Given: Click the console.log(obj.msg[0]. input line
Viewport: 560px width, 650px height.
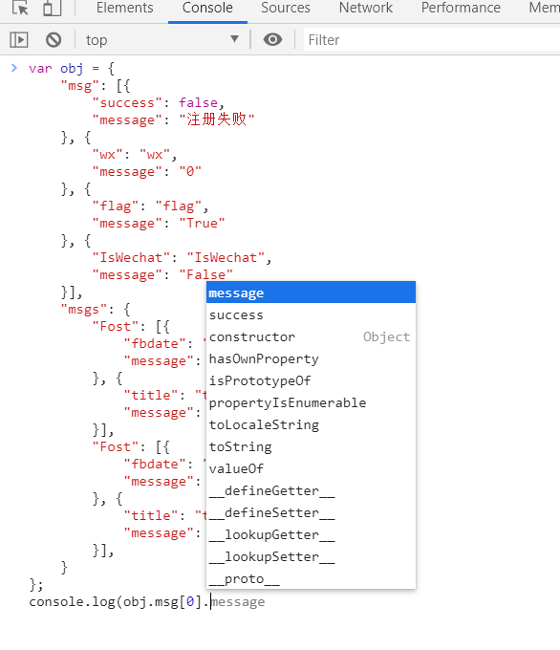Looking at the screenshot, I should 147,601.
